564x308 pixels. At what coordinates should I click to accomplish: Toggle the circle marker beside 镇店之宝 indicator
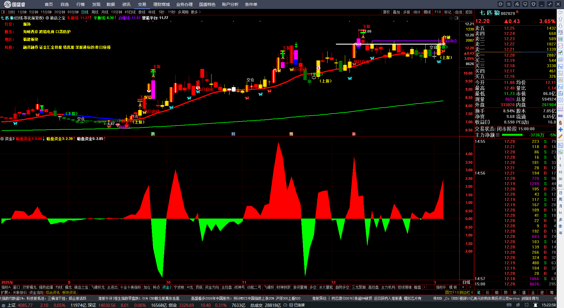point(47,18)
